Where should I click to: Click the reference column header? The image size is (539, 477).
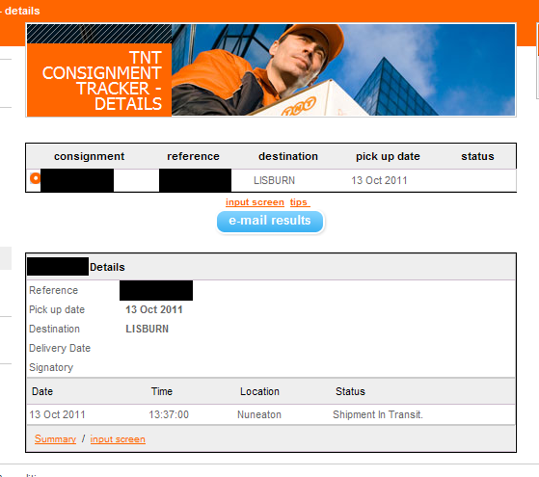(193, 156)
